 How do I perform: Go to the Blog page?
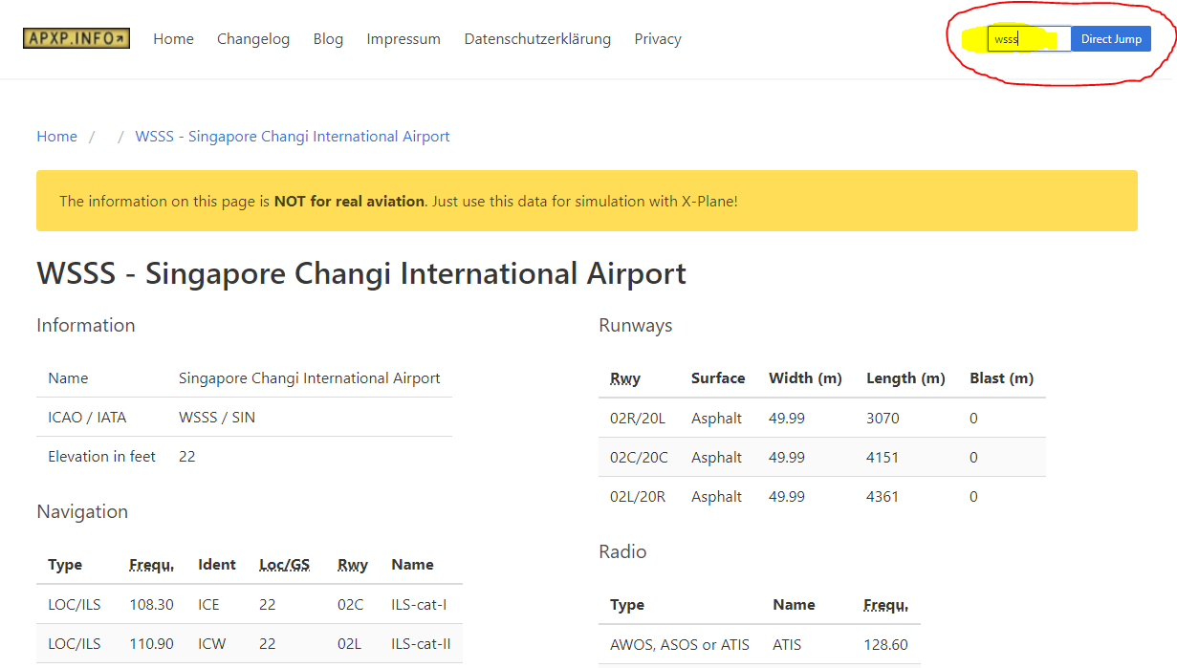pyautogui.click(x=328, y=39)
